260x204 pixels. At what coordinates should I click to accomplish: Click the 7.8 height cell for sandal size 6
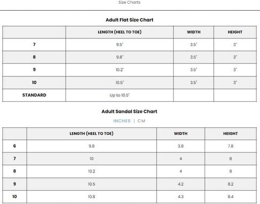pos(231,146)
